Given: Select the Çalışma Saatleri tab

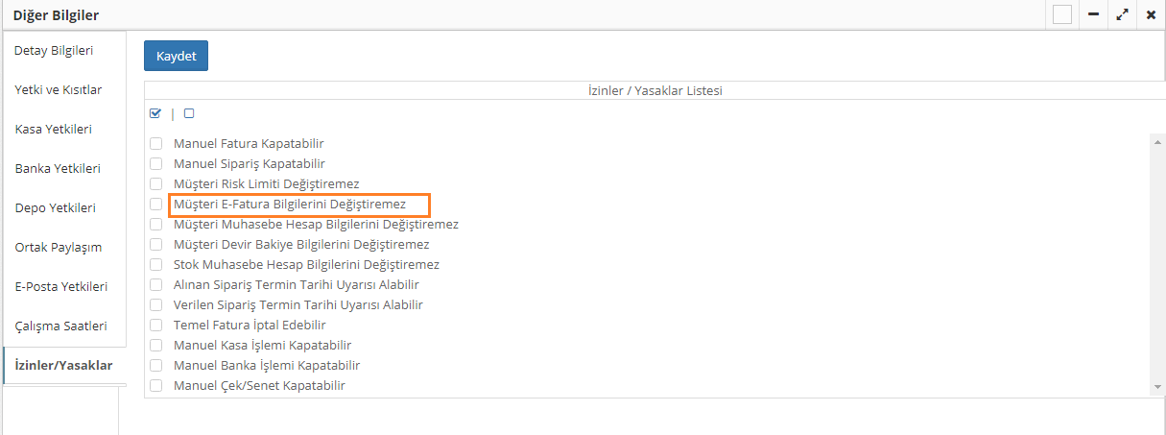Looking at the screenshot, I should click(x=61, y=326).
